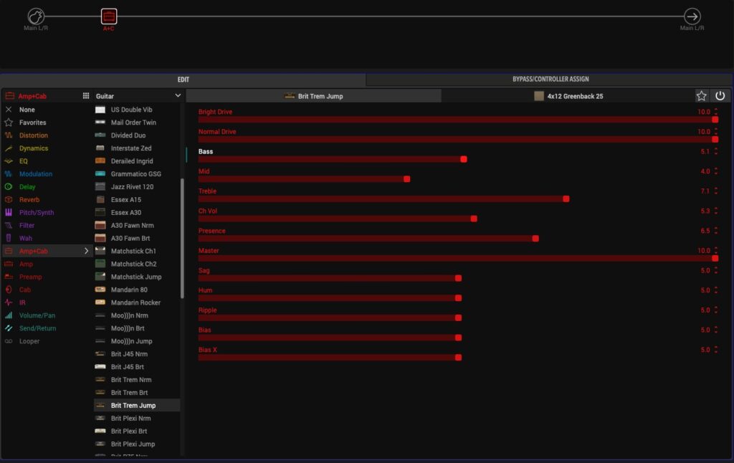This screenshot has height=463, width=734.
Task: Select the Wah effect category
Action: point(26,239)
